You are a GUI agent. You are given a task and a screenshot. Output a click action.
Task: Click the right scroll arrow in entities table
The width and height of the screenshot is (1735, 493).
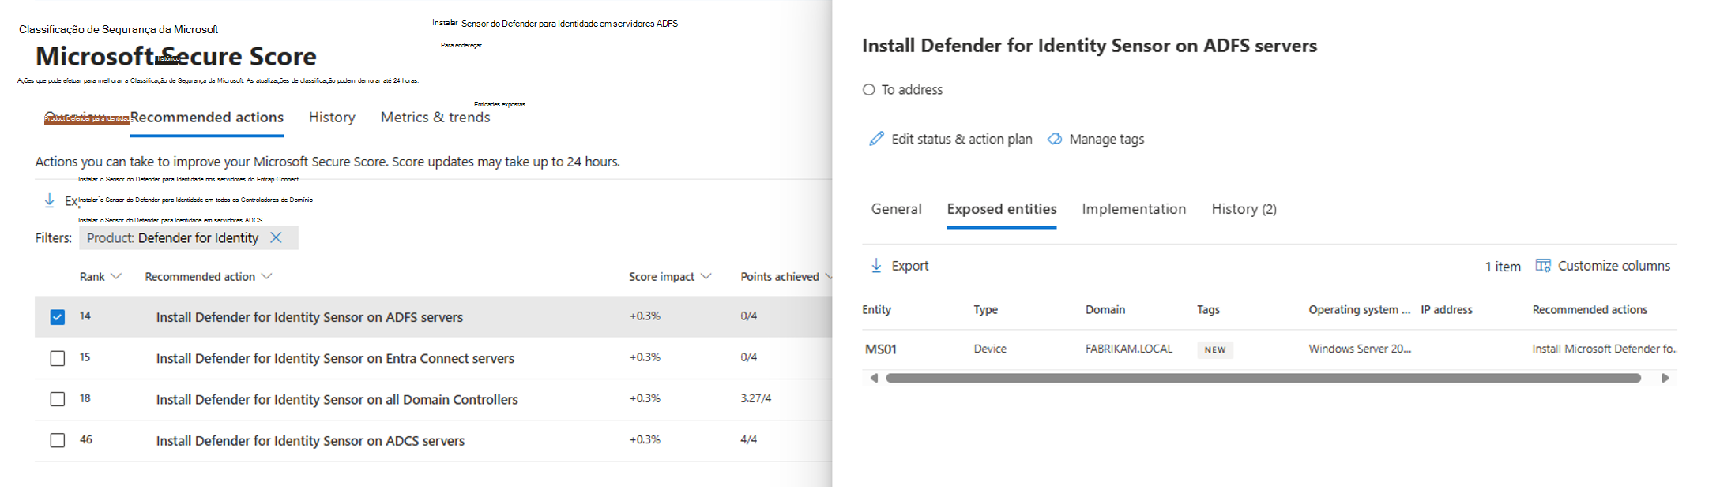1665,378
